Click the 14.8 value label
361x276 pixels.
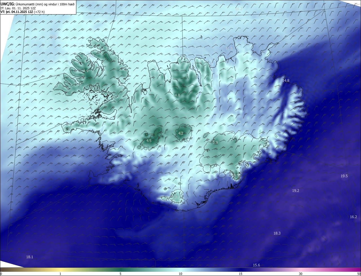tap(286, 81)
